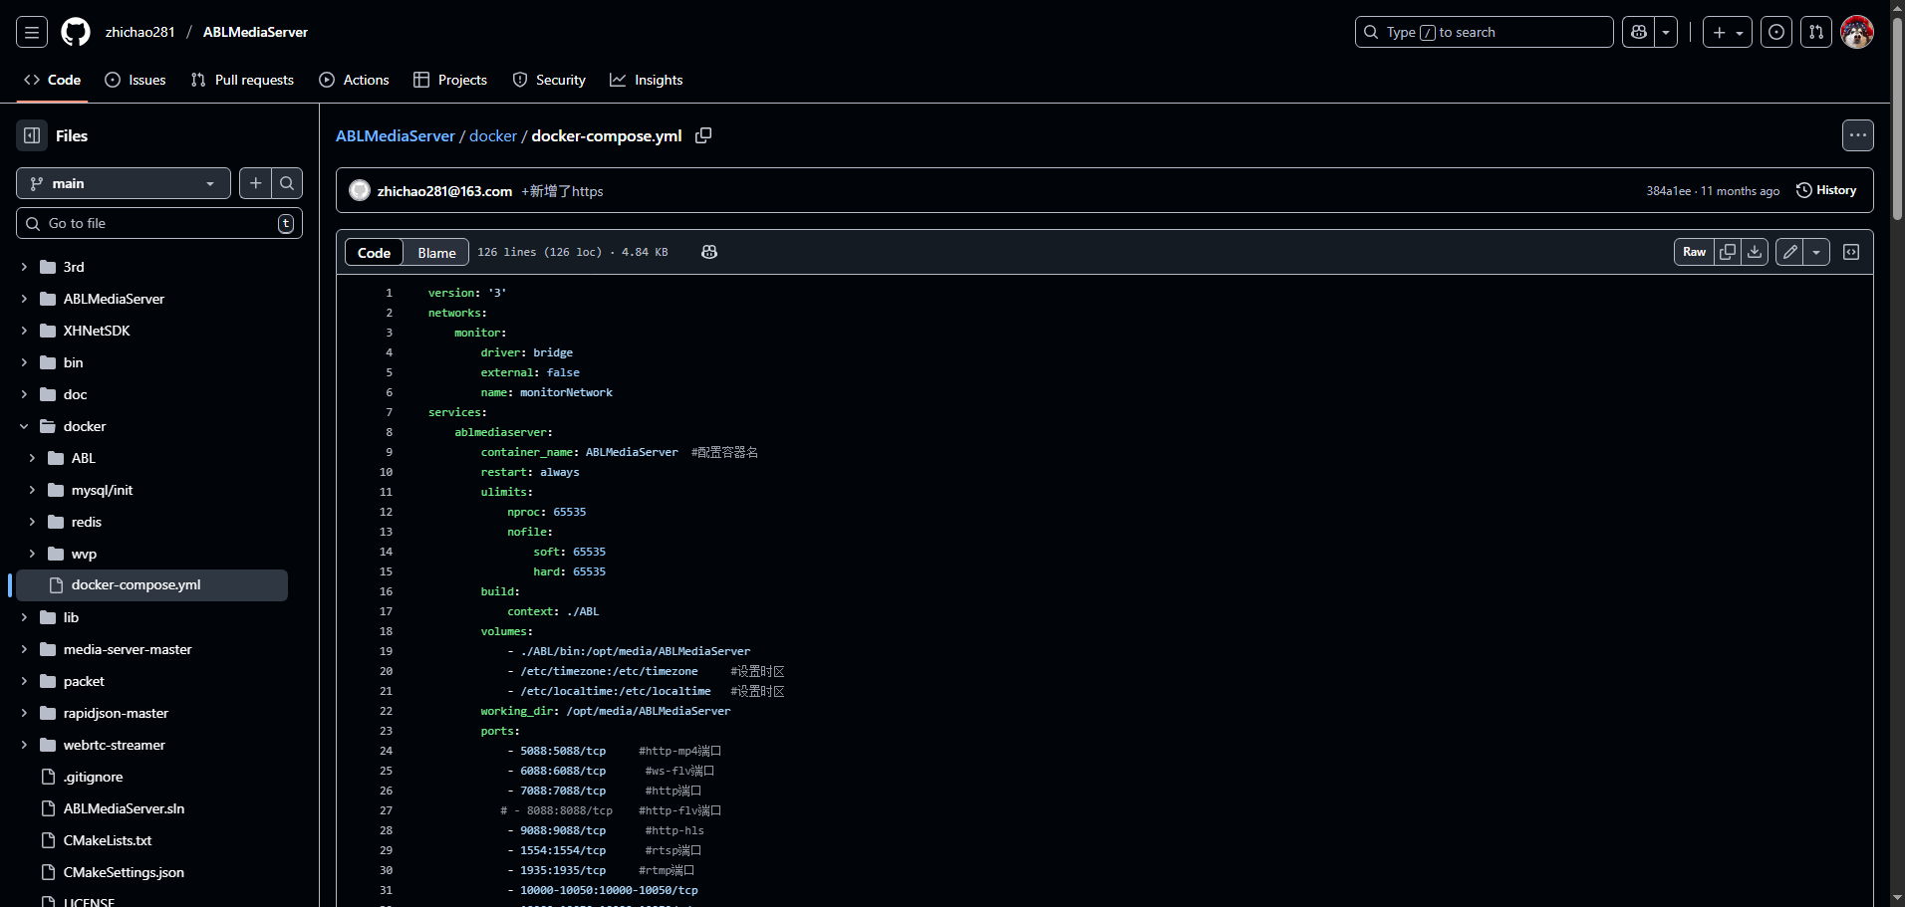This screenshot has width=1905, height=907.
Task: Copy the file path to clipboard
Action: pos(703,135)
